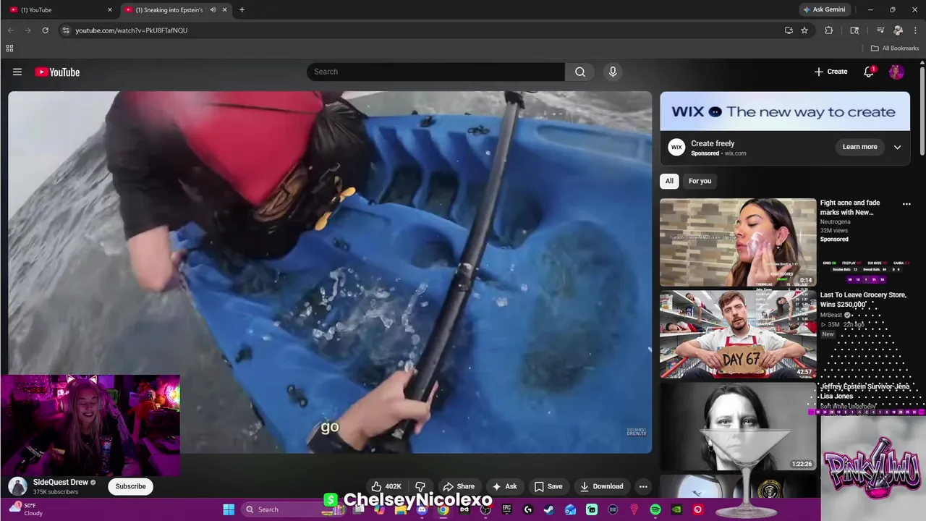Click the Chrome address bar URL
The width and height of the screenshot is (926, 521).
(x=131, y=30)
